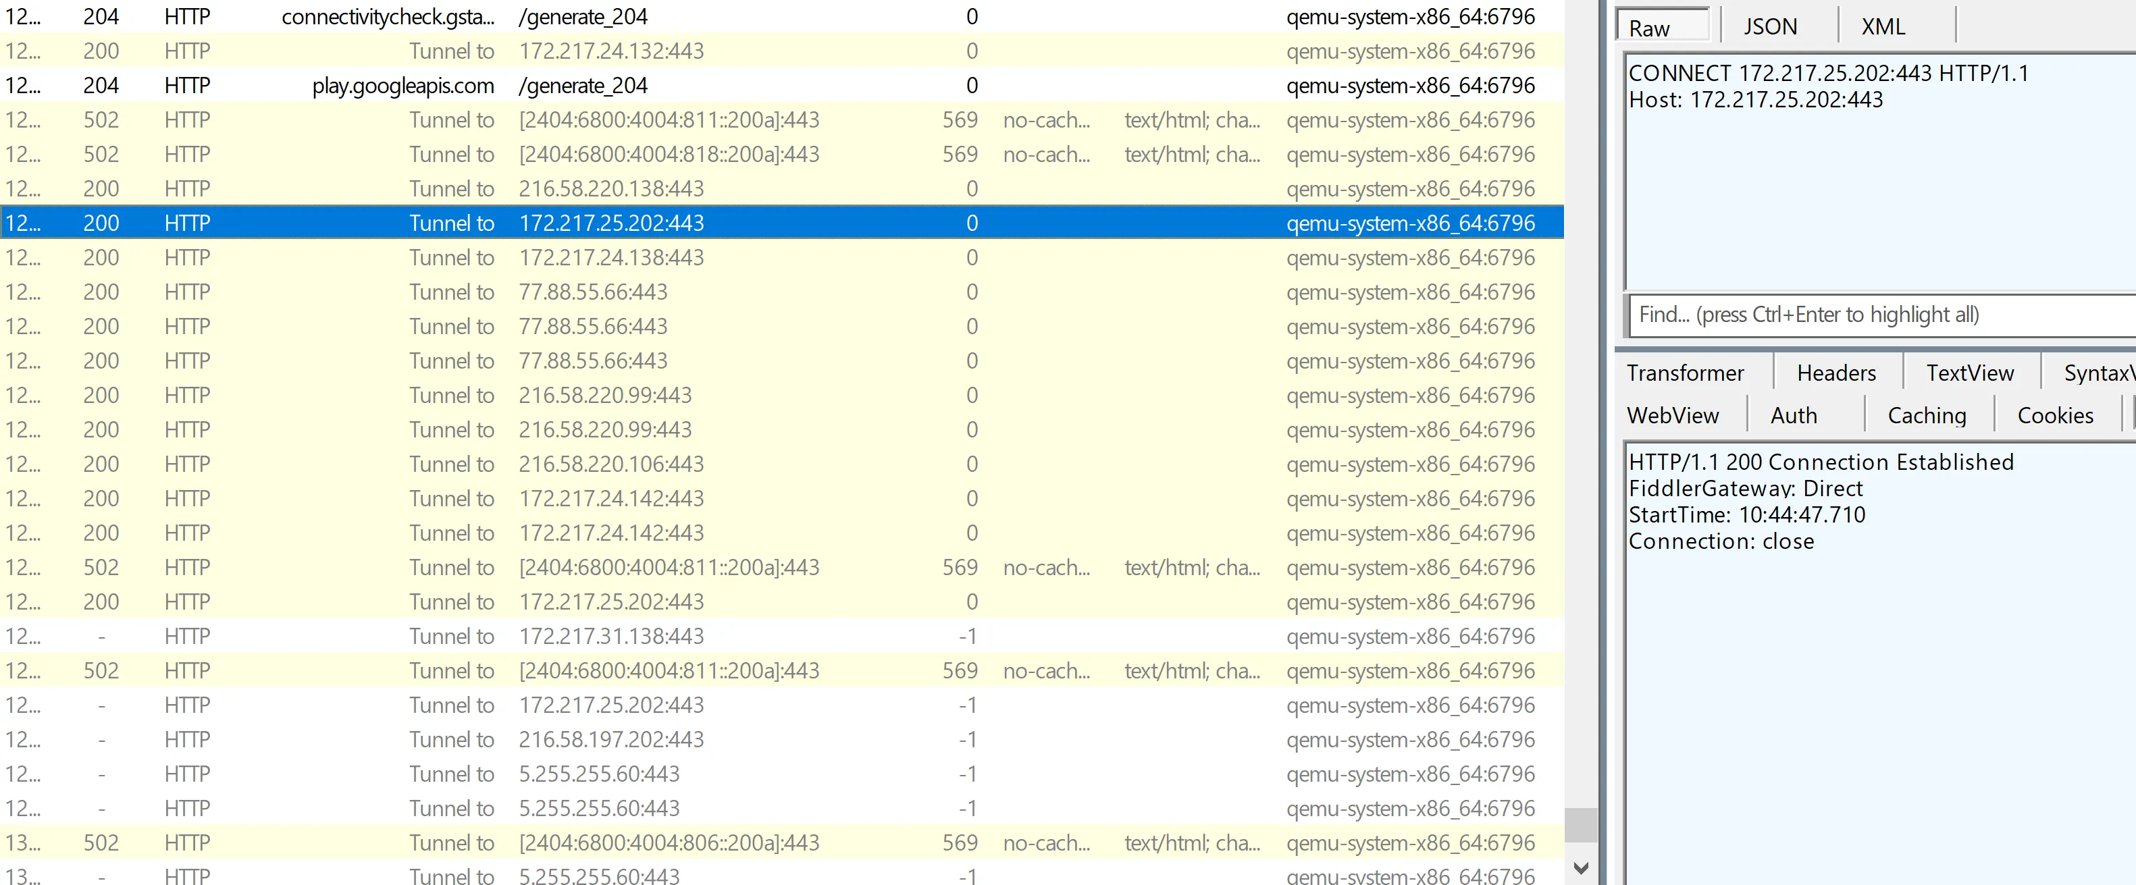Click the Find text search field
2136x885 pixels.
1874,315
